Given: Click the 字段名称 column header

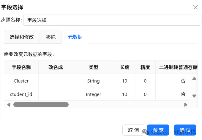Looking at the screenshot, I should pyautogui.click(x=21, y=67).
